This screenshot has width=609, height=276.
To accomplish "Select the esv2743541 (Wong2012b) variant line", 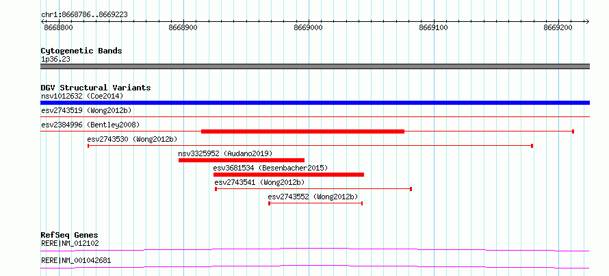I will (x=313, y=189).
